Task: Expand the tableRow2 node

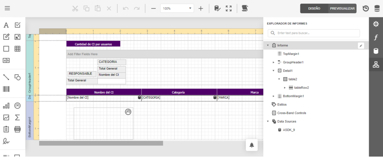Action: click(x=285, y=88)
